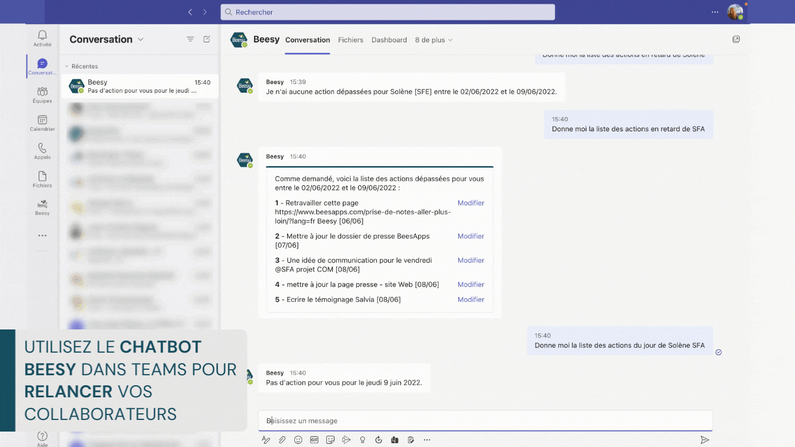This screenshot has height=447, width=795.
Task: Click Modifier for Ecrire le témoignage Salvia
Action: click(x=471, y=300)
